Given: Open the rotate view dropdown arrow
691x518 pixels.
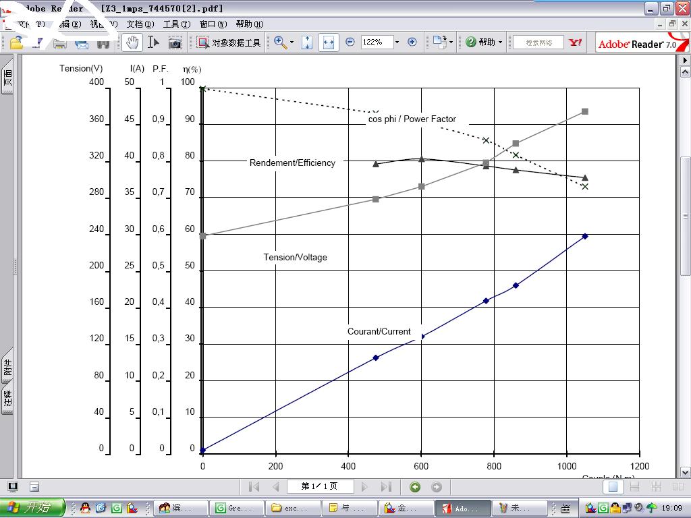Looking at the screenshot, I should (x=451, y=42).
